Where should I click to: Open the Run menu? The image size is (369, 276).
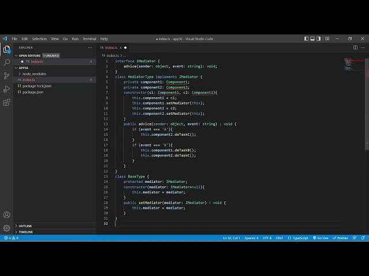(75, 39)
